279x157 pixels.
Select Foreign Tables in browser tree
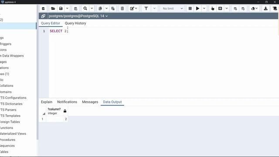[10, 122]
